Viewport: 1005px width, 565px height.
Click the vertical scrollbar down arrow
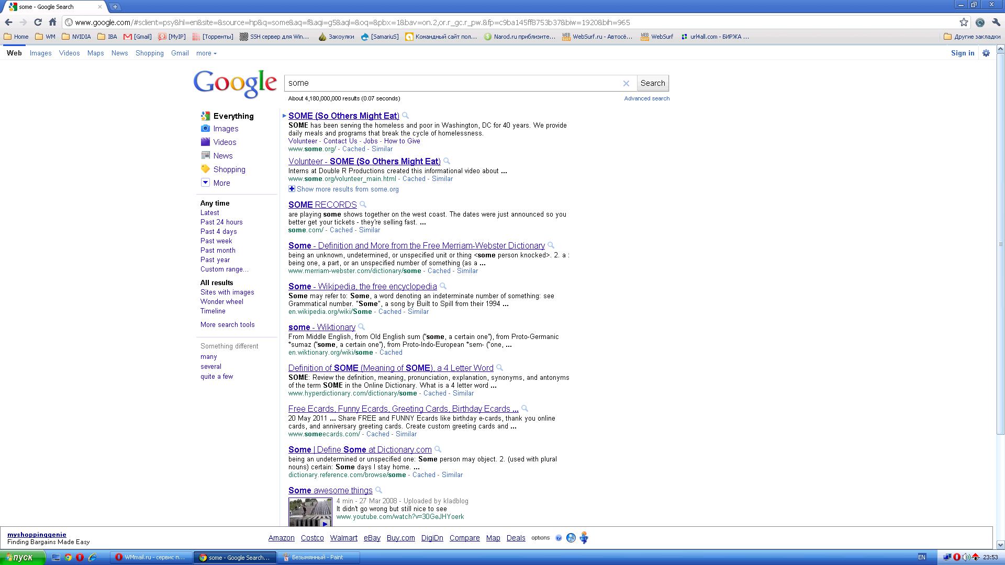pos(1000,545)
